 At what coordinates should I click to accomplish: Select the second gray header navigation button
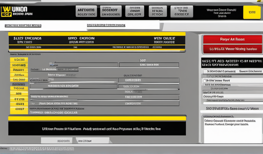point(111,11)
